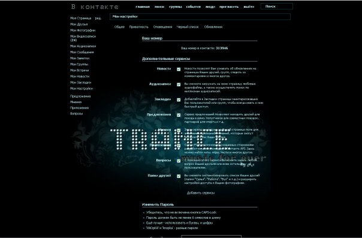Select the Общее settings tab

pos(119,27)
